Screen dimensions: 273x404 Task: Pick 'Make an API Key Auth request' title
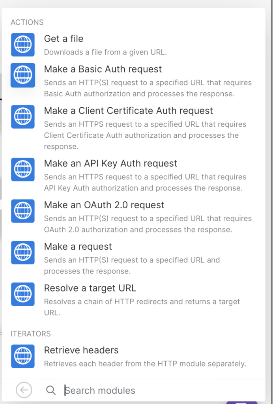point(110,163)
